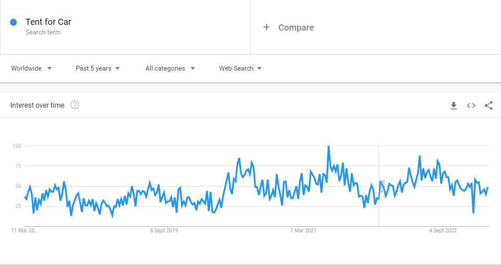Click the 8 Sept 2019 axis label
Screen dimensions: 501x265
tap(164, 231)
